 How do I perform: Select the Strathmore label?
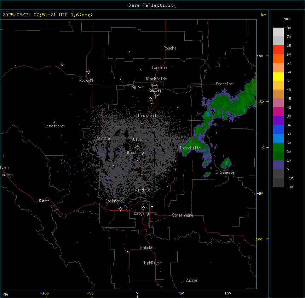tap(183, 215)
